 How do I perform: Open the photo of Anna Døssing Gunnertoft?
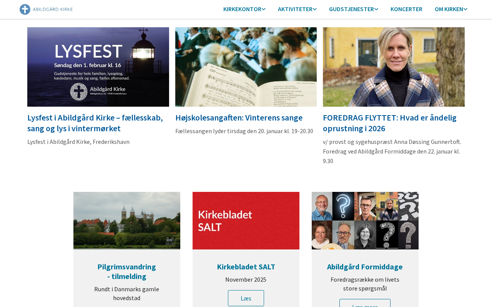pyautogui.click(x=394, y=67)
